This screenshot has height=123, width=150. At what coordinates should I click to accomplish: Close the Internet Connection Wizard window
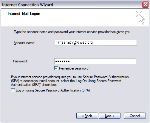tap(145, 4)
